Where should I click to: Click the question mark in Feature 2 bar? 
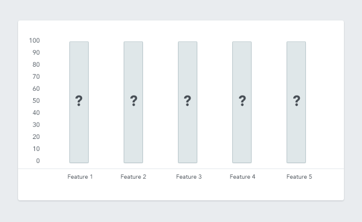pyautogui.click(x=134, y=101)
